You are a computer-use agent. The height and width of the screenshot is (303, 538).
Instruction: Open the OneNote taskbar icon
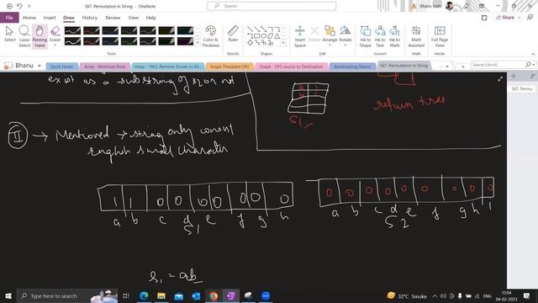coord(231,295)
